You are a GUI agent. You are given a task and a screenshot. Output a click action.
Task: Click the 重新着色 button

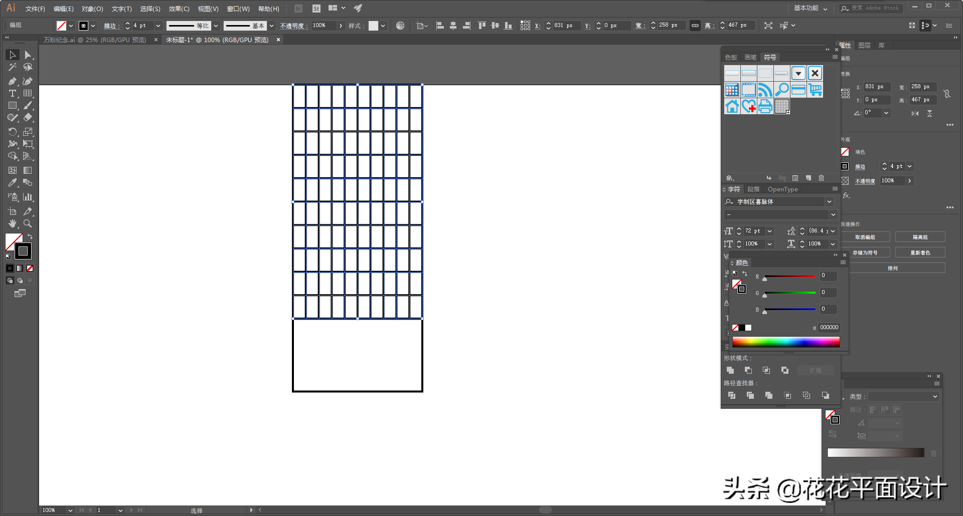coord(920,253)
